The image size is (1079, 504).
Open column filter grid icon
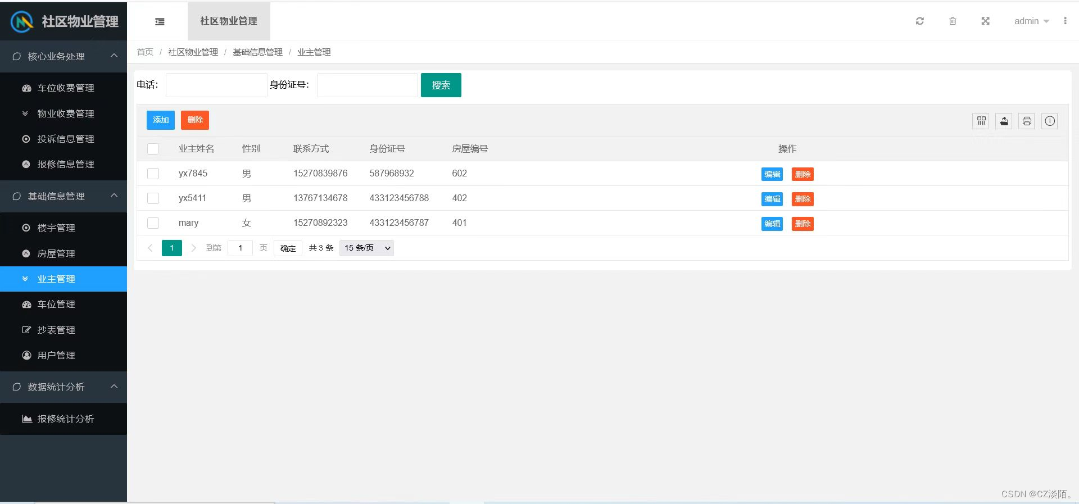(981, 121)
